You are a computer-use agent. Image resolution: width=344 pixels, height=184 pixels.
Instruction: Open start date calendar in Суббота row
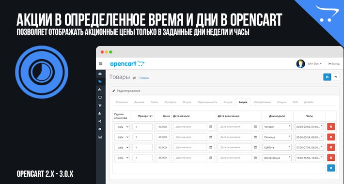(211, 147)
